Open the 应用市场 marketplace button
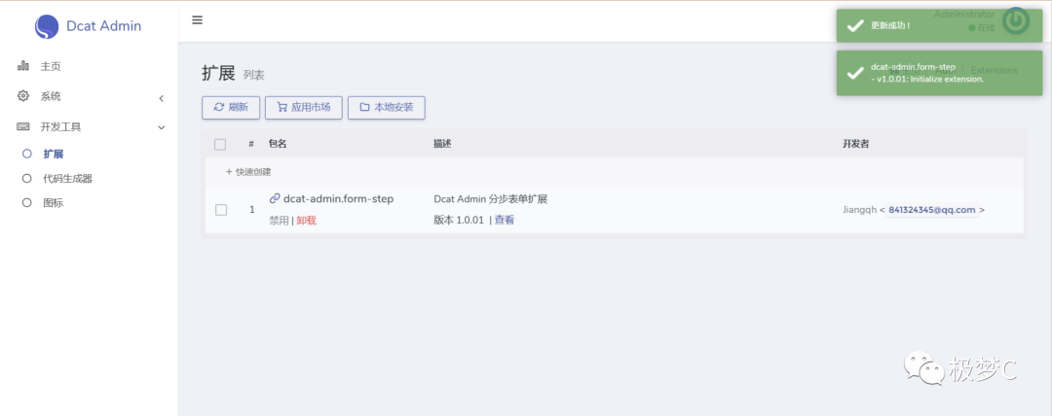The width and height of the screenshot is (1052, 416). 303,107
